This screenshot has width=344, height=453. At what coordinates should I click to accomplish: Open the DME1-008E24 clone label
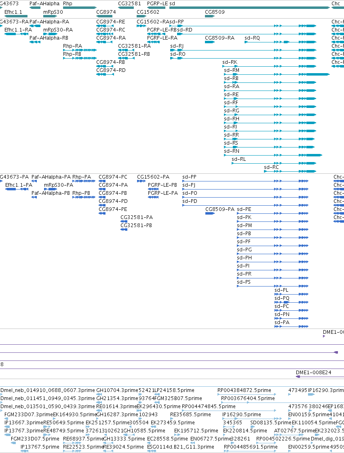point(314,373)
